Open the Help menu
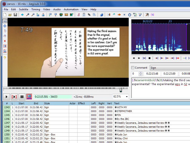 93,9
